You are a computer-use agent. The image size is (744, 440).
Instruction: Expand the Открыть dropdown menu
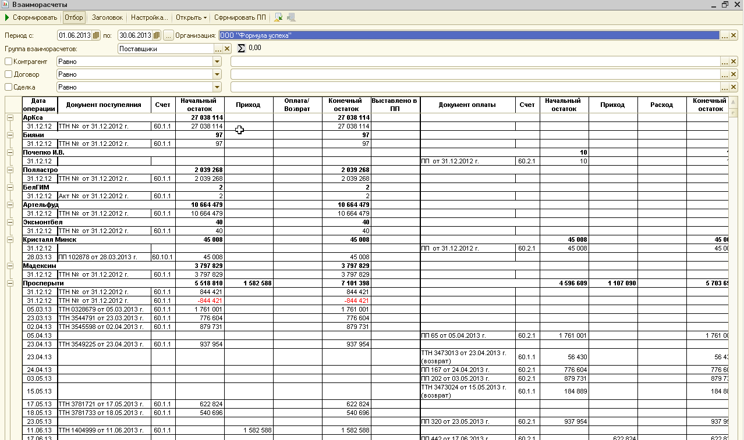(191, 17)
